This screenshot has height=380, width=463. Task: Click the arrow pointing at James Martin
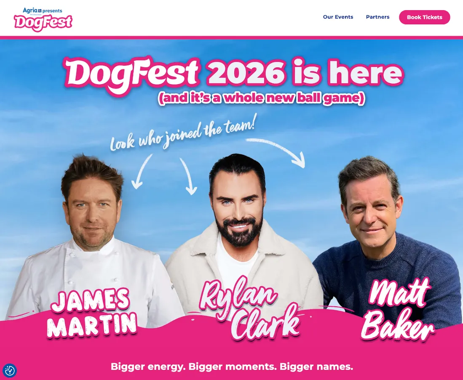[141, 172]
